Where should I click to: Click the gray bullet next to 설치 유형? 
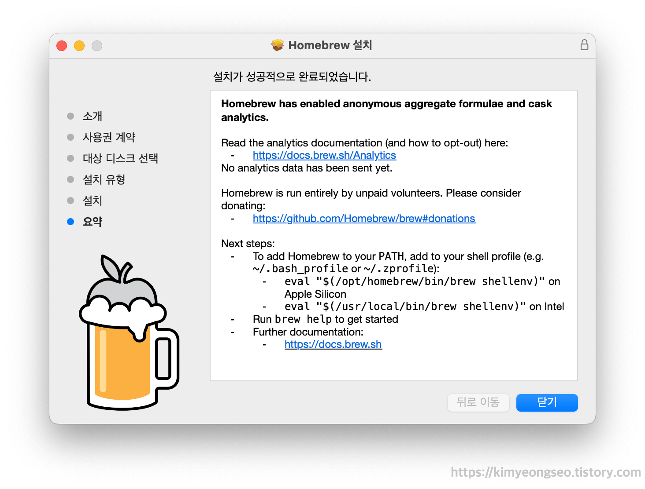pyautogui.click(x=70, y=179)
